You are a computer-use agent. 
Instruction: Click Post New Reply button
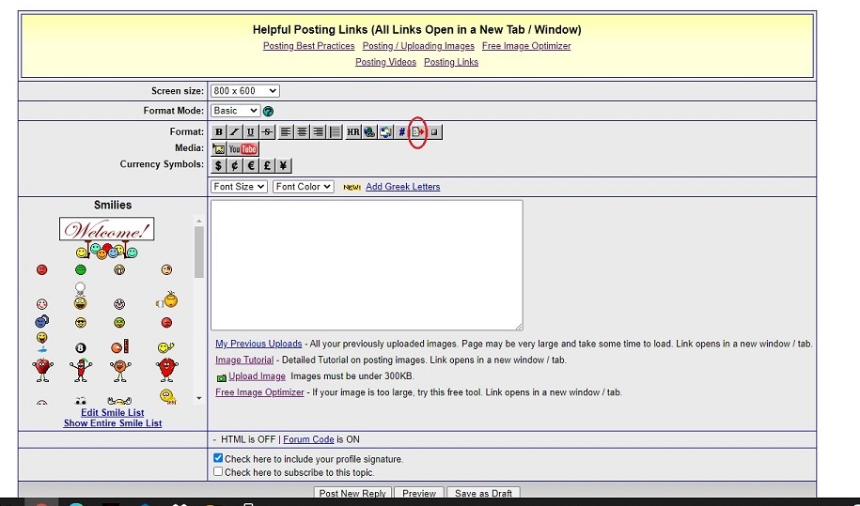tap(352, 493)
